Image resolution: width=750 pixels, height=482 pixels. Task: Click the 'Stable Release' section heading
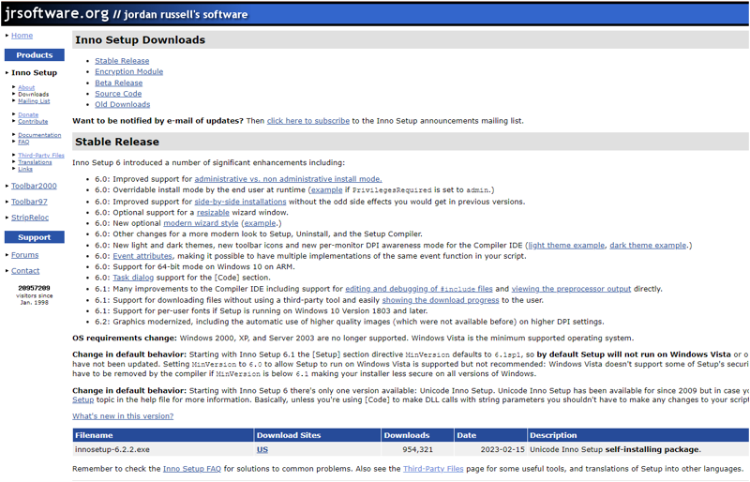[x=117, y=142]
